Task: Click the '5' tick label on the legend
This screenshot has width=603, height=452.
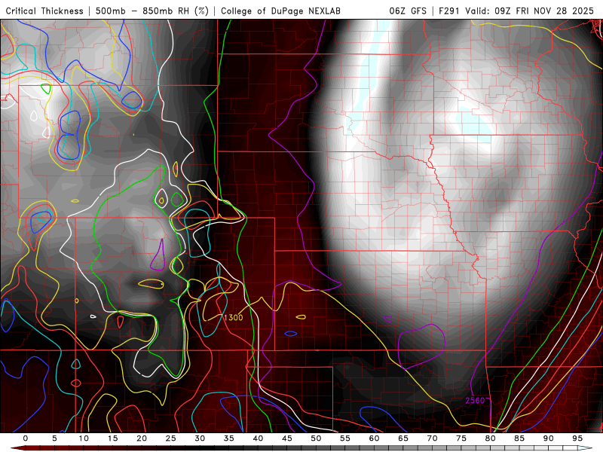Action: click(54, 438)
